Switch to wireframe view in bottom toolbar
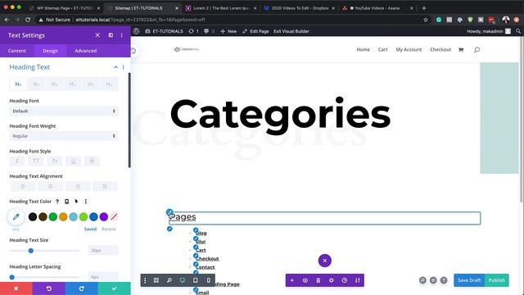 point(156,280)
